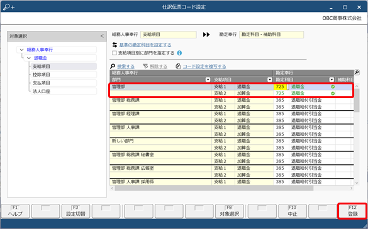Select 支給項目 in the tree
The width and height of the screenshot is (368, 229).
tap(64, 67)
